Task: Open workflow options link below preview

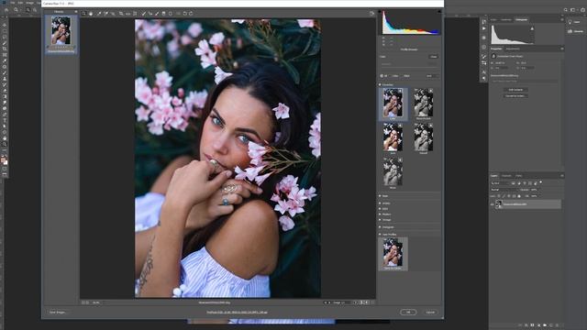Action: pyautogui.click(x=237, y=312)
